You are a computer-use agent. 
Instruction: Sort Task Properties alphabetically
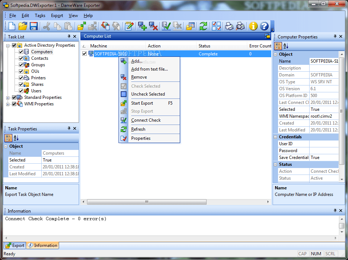coord(16,138)
